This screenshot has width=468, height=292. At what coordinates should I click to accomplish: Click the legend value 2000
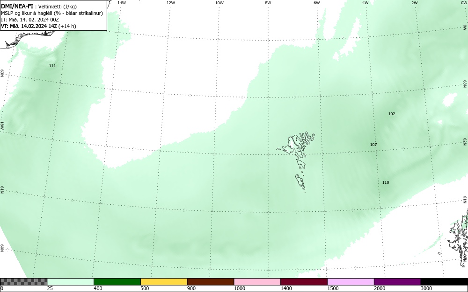pos(380,288)
